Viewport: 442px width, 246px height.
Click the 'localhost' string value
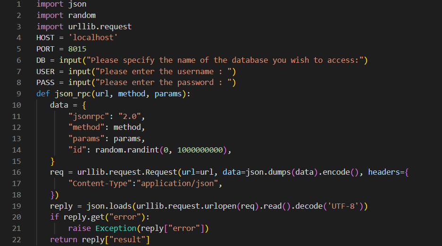click(93, 37)
